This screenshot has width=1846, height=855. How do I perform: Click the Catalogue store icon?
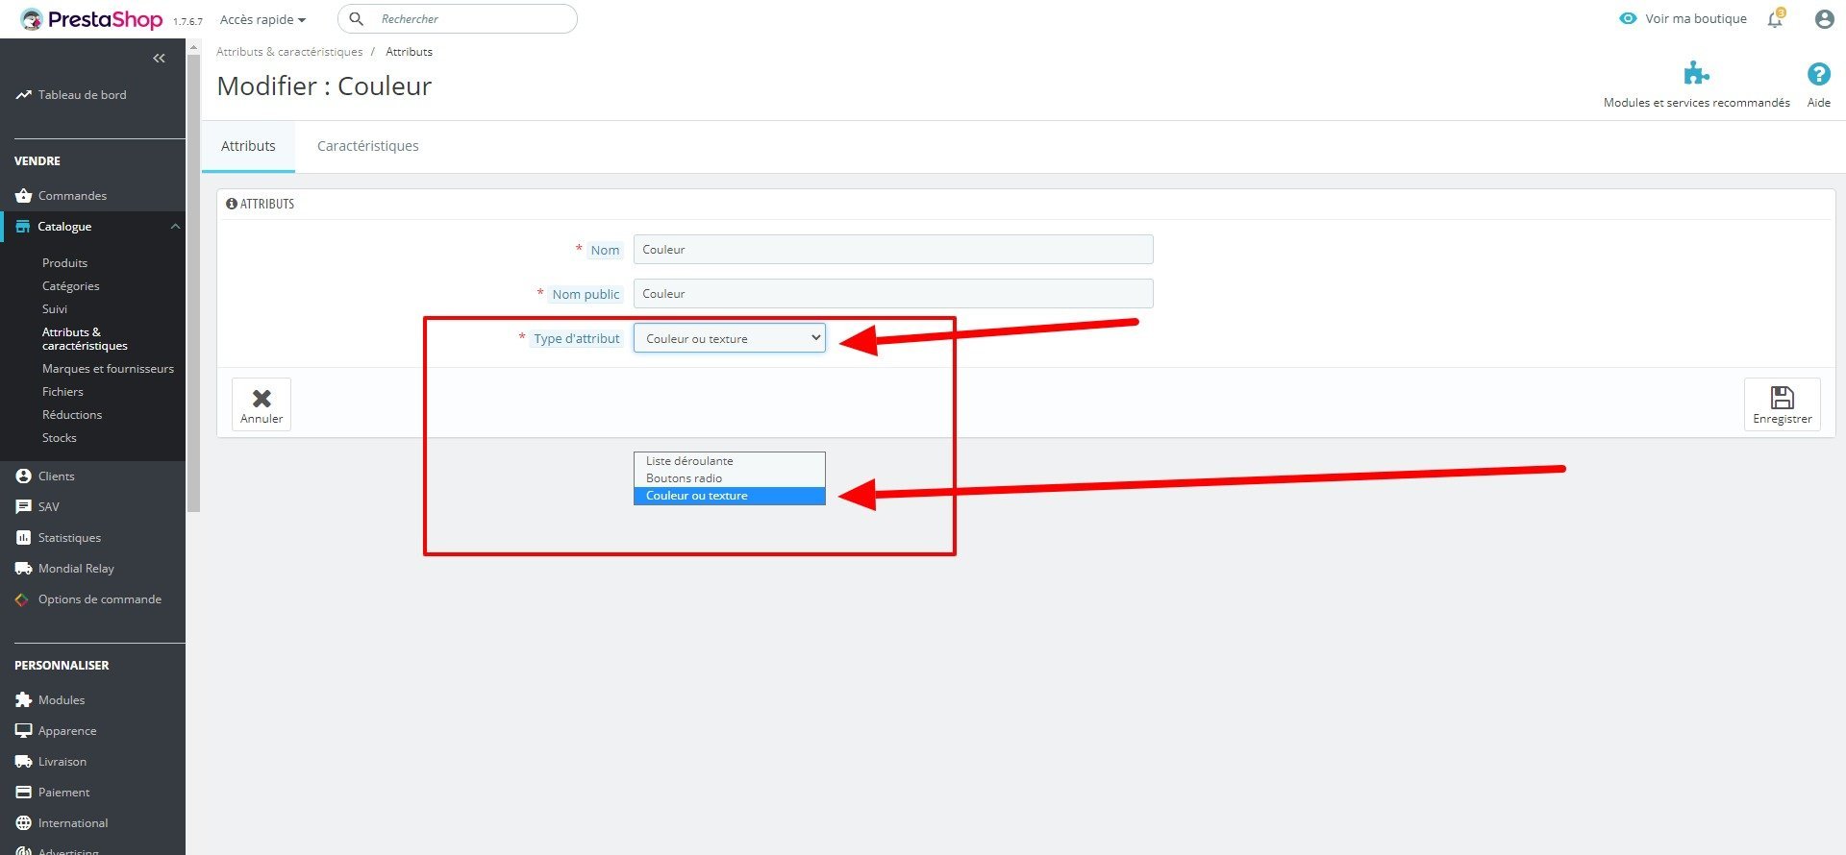click(x=23, y=227)
